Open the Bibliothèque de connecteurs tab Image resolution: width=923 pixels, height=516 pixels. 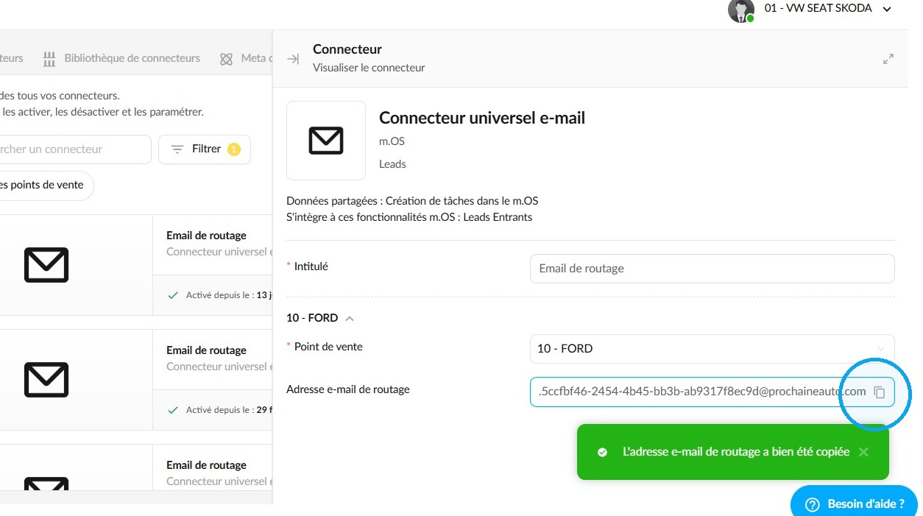pyautogui.click(x=132, y=58)
